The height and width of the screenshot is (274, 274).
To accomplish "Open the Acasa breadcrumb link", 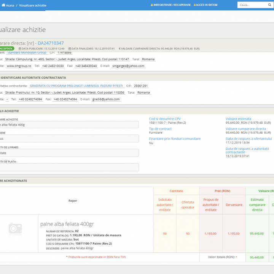I will point(10,5).
